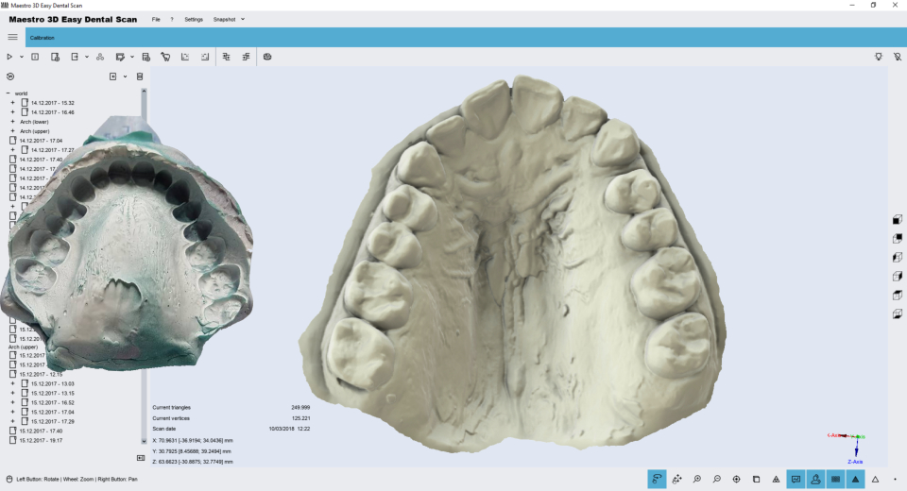Image resolution: width=907 pixels, height=491 pixels.
Task: Click the import icon above the tree panel
Action: tap(112, 76)
